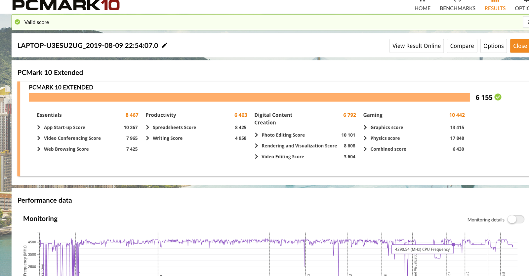Toggle the Monitoring details switch
Screen dimensions: 529x276
[x=515, y=219]
